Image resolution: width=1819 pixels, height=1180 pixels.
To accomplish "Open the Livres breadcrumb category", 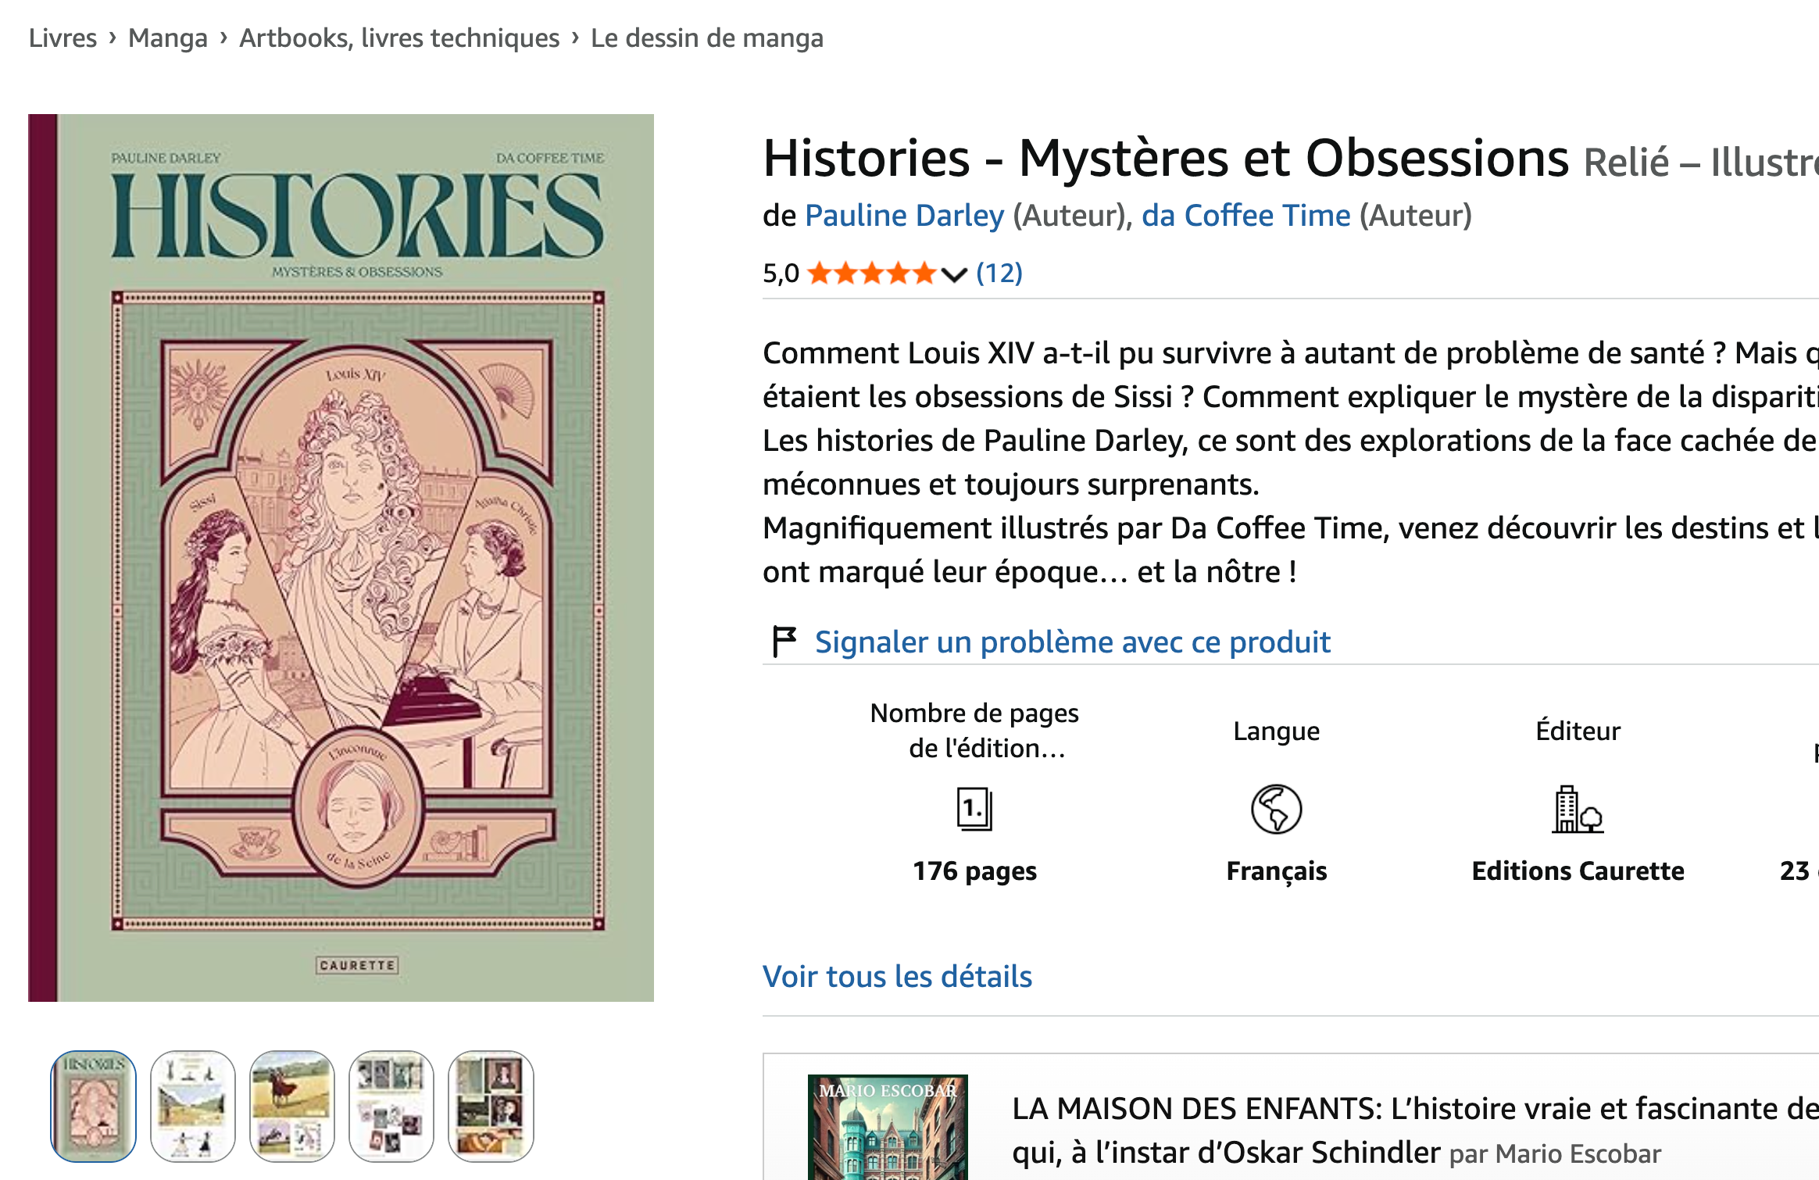I will tap(63, 37).
